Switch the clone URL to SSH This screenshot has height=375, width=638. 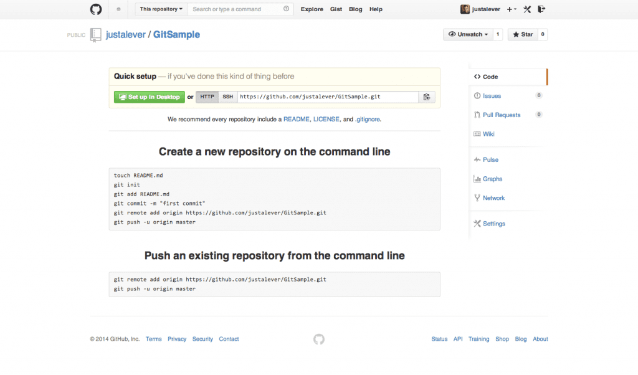[x=227, y=97]
